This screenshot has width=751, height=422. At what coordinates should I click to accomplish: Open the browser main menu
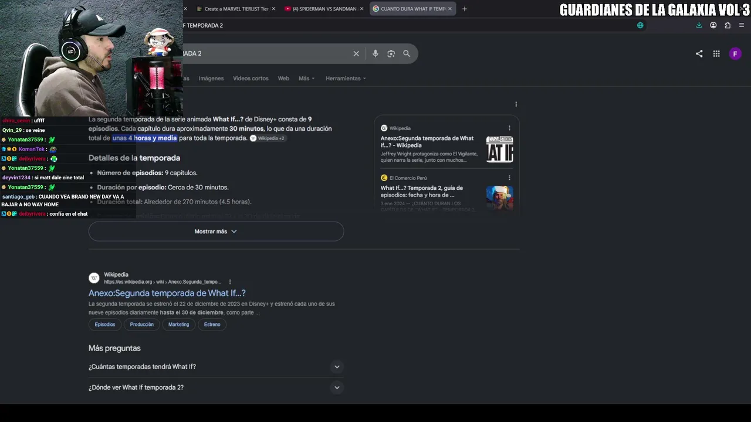point(742,25)
